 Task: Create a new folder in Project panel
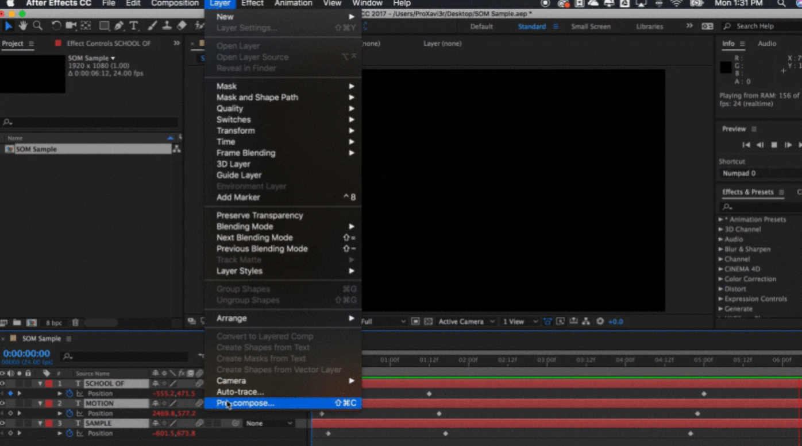tap(17, 323)
